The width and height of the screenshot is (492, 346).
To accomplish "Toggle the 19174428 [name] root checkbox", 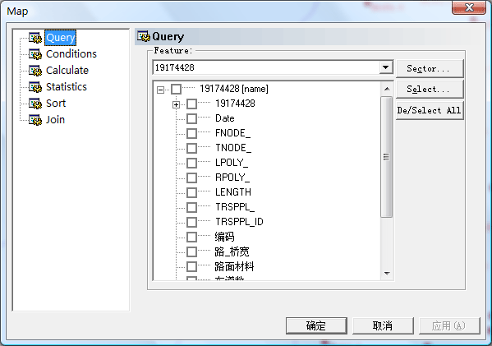I will pos(176,89).
